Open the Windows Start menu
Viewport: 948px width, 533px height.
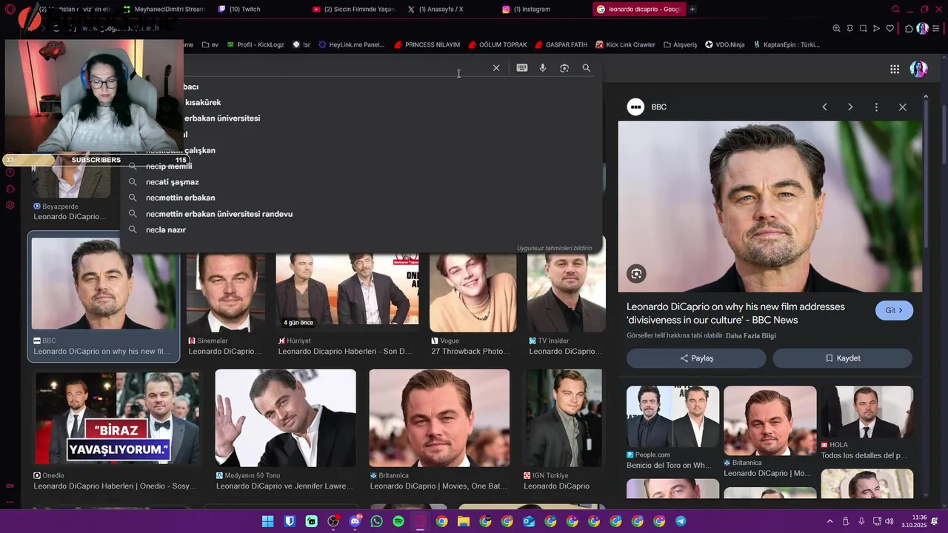click(x=267, y=521)
